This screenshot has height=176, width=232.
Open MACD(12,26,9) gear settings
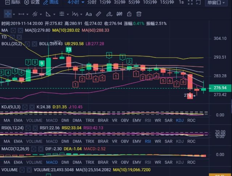pyautogui.click(x=34, y=149)
